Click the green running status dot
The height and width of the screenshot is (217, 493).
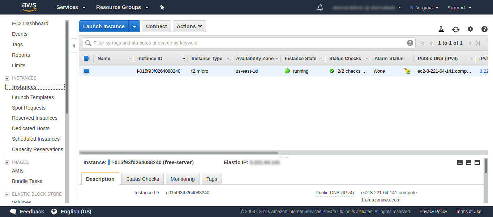[287, 71]
